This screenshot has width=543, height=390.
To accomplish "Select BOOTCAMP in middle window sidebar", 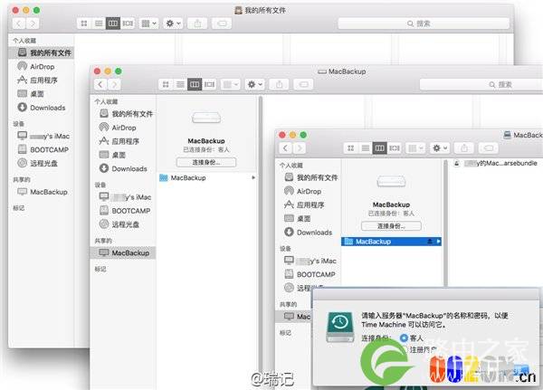I will pyautogui.click(x=125, y=211).
